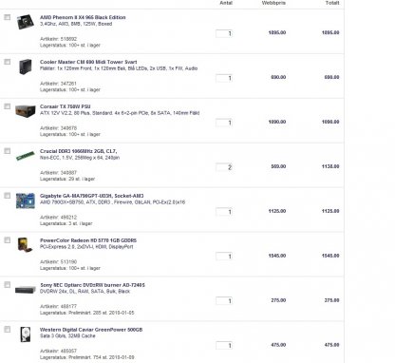The height and width of the screenshot is (363, 395).
Task: Click the Cooler Master tower case image
Action: point(26,67)
